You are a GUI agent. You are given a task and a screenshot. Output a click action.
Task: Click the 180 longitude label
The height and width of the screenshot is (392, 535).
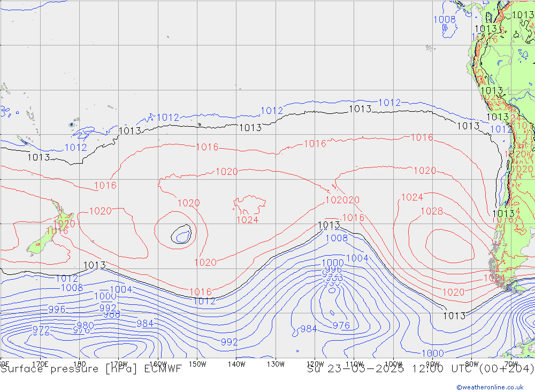80,364
